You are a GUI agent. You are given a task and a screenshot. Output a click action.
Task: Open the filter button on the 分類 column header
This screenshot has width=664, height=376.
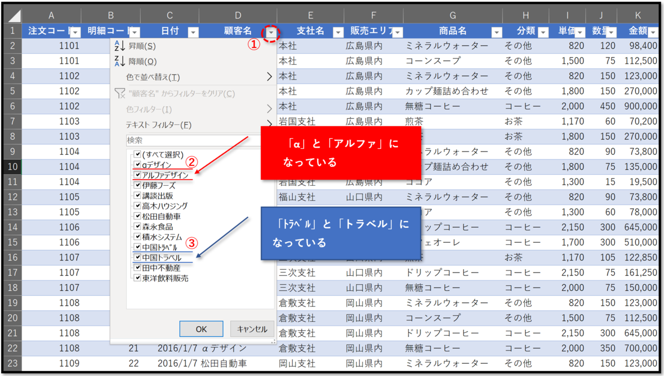click(542, 32)
